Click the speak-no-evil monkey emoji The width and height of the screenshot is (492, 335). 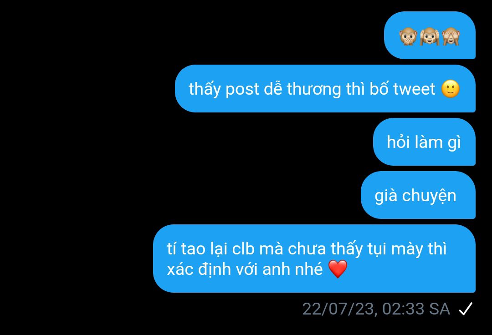tap(408, 36)
